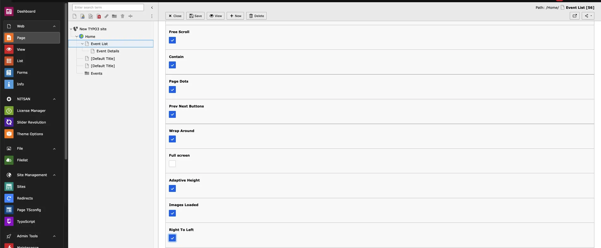Uncheck the Images Loaded checkbox
The width and height of the screenshot is (601, 248).
pyautogui.click(x=172, y=213)
